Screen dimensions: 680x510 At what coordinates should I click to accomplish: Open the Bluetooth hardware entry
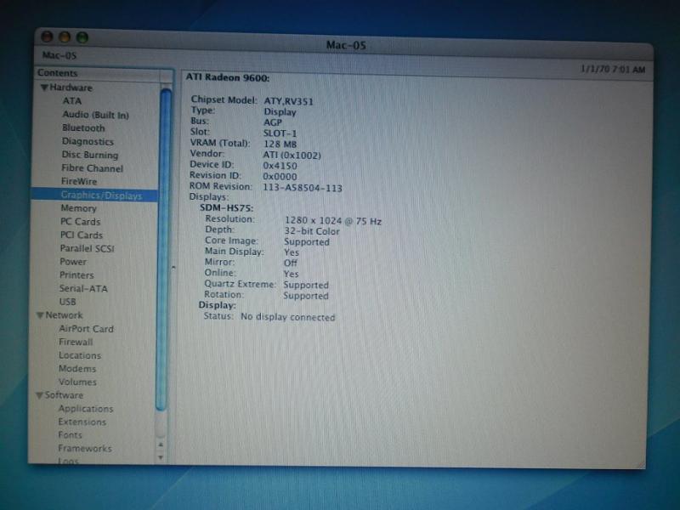pyautogui.click(x=83, y=128)
